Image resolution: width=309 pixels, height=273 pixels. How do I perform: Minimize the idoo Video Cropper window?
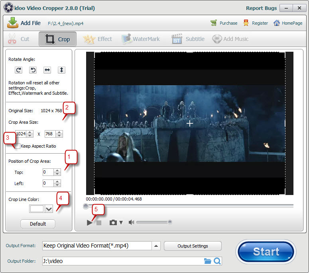coord(286,8)
